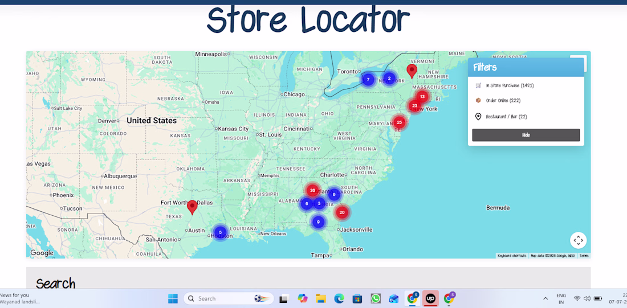Open blue cluster 9 beside South Carolina label
The height and width of the screenshot is (308, 627).
(x=334, y=195)
